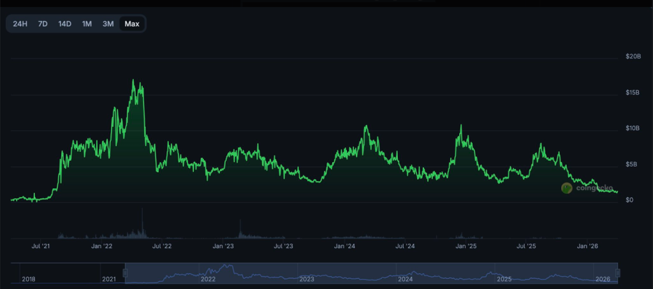
Task: Click the Jan '24 x-axis label
Action: 344,246
